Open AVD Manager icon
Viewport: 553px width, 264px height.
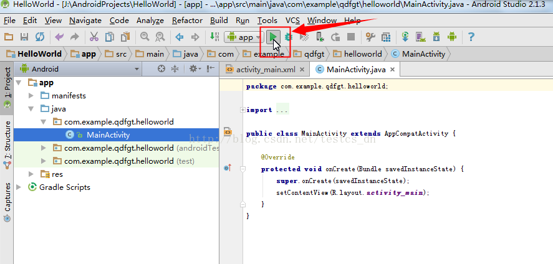coord(420,37)
